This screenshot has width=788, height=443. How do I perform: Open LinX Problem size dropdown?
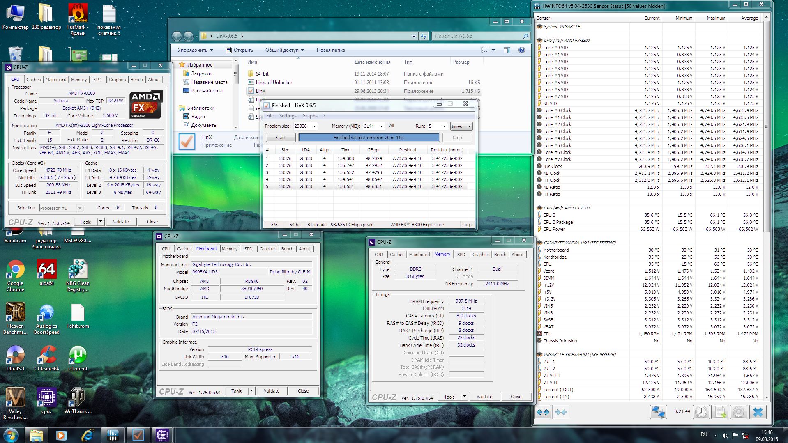(x=314, y=126)
